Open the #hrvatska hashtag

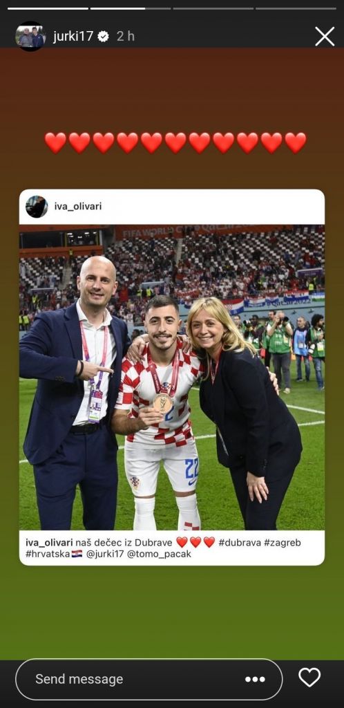48,554
